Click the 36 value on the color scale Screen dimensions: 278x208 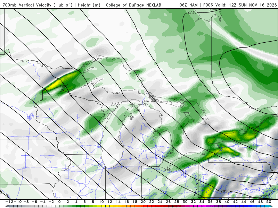coord(210,202)
